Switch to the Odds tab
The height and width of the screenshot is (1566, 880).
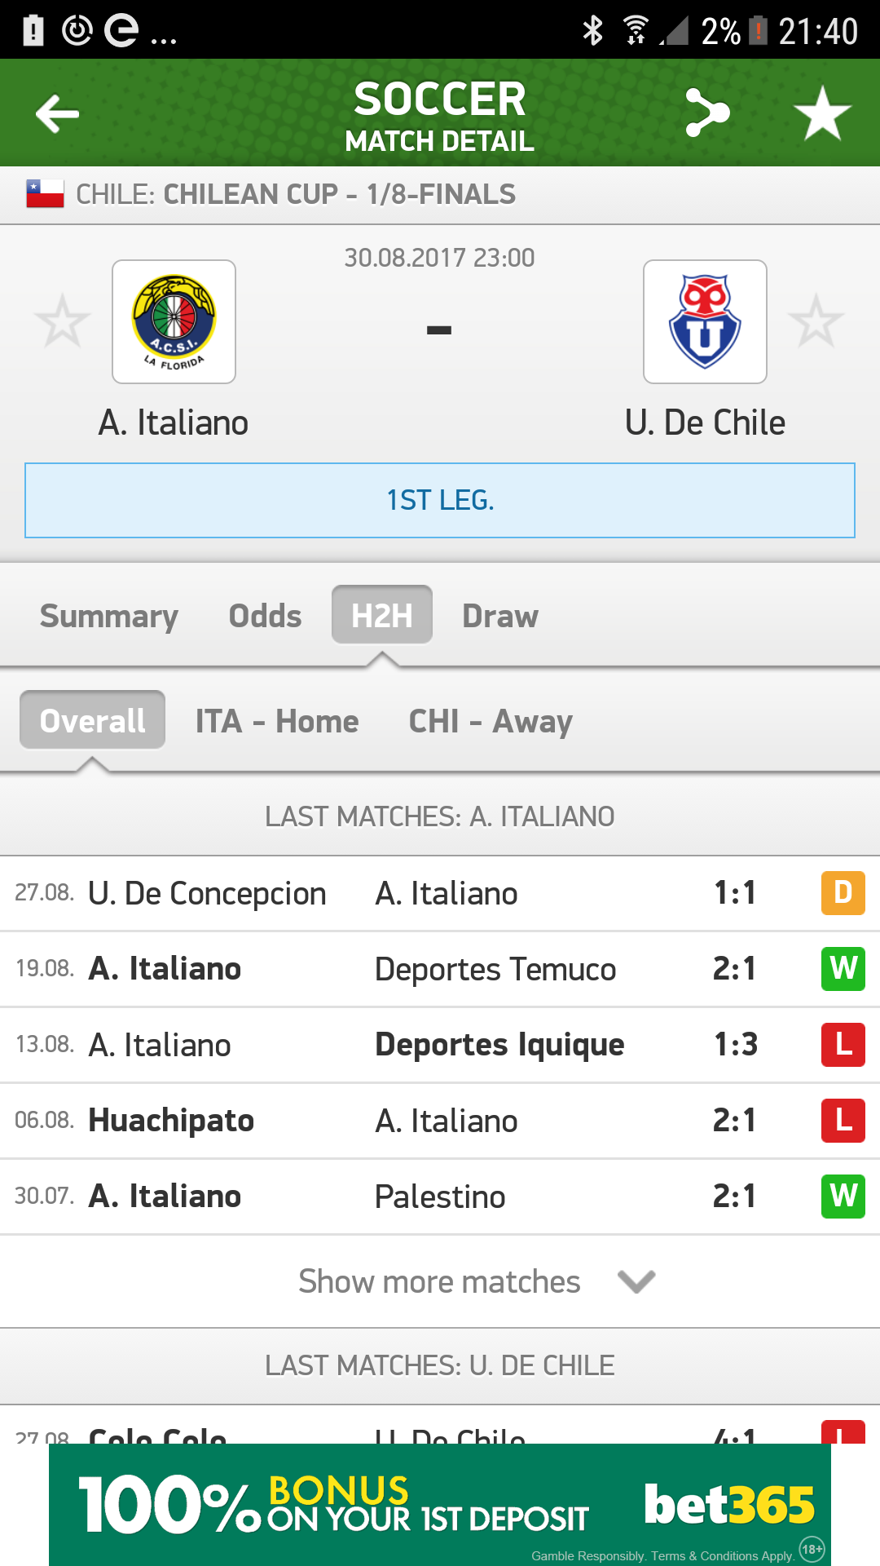pyautogui.click(x=265, y=616)
